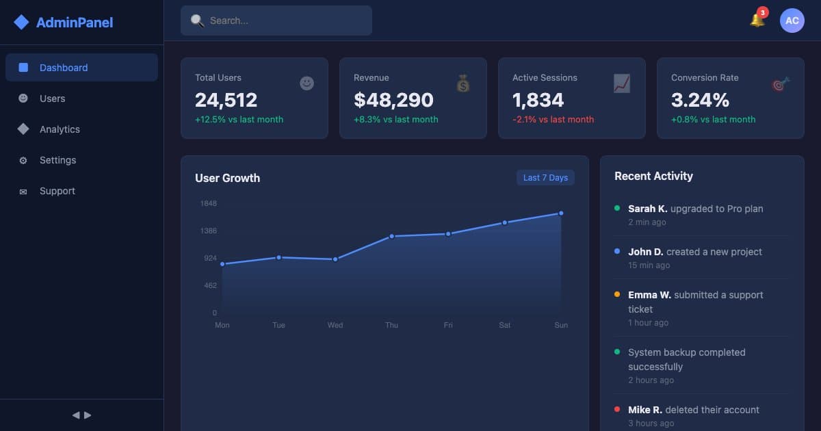Click the magnifying glass search icon
This screenshot has height=431, width=821.
tap(197, 21)
